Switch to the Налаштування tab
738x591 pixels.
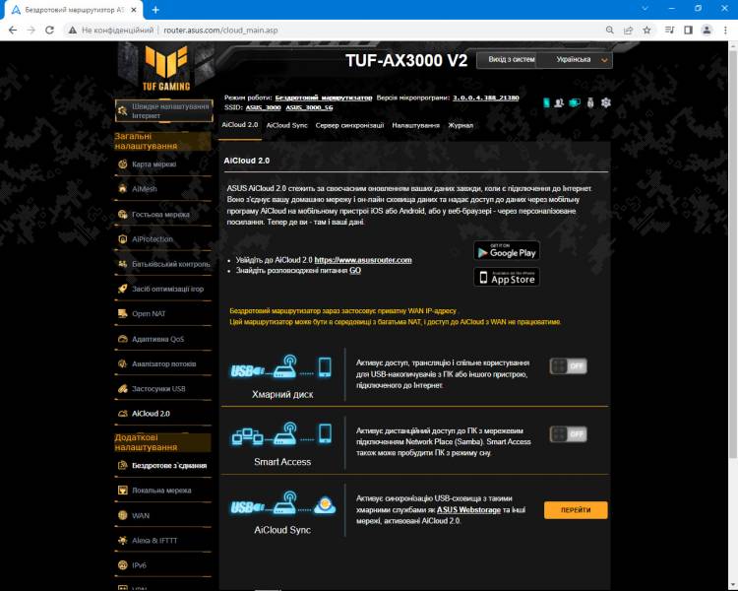coord(415,125)
